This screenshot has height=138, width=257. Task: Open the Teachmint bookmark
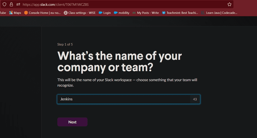click(x=180, y=13)
